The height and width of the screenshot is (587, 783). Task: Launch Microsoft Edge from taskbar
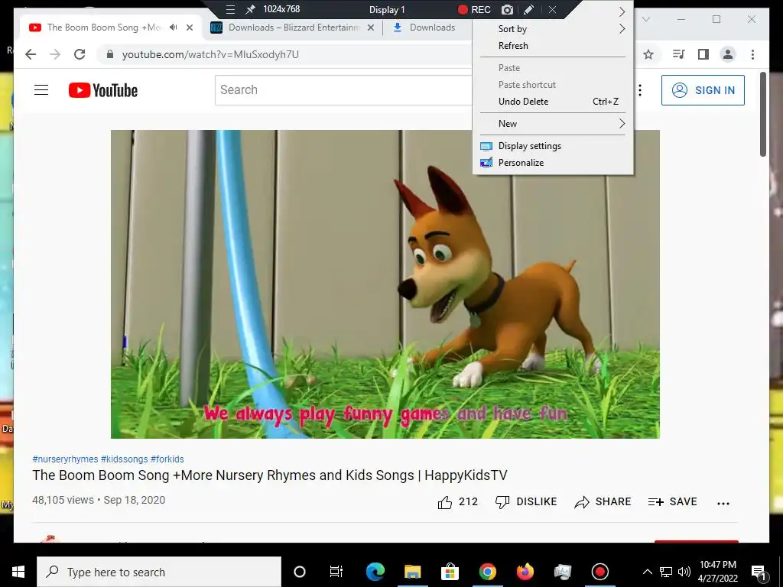(375, 572)
